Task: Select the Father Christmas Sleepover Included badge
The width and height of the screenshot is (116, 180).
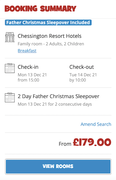Action: click(x=48, y=22)
